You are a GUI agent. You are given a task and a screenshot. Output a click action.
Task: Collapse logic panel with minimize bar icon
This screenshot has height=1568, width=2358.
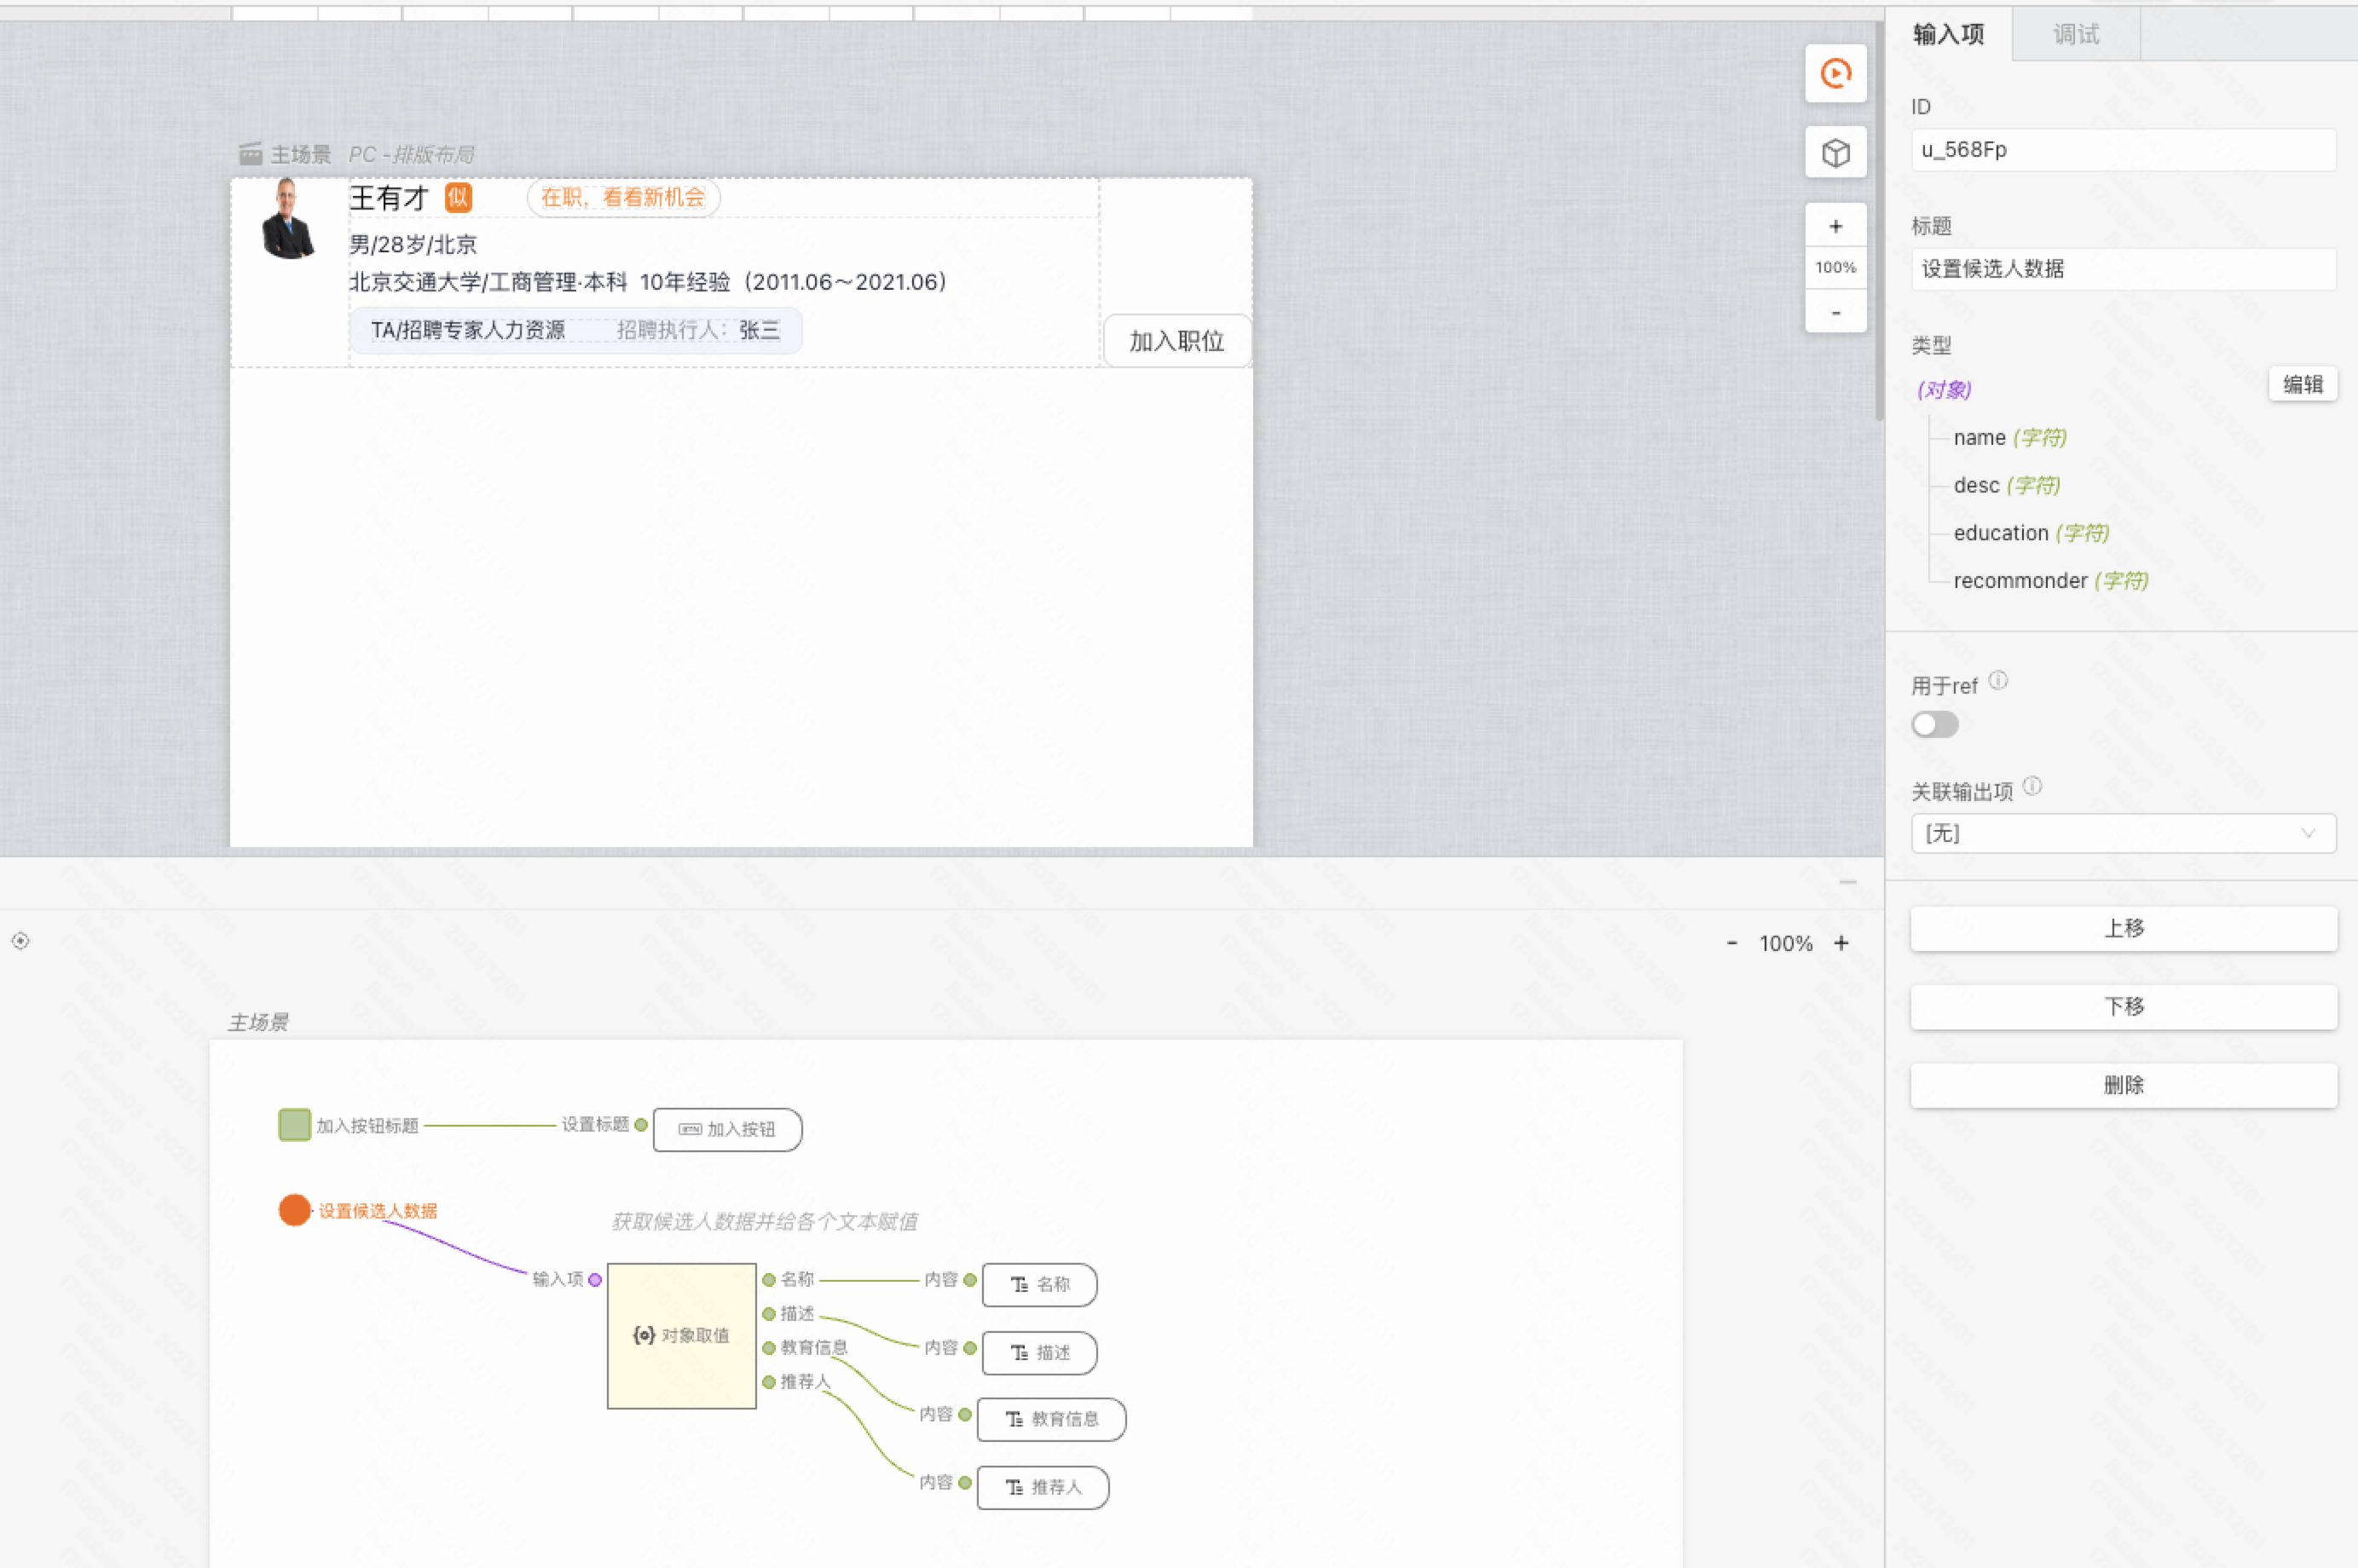click(1847, 882)
